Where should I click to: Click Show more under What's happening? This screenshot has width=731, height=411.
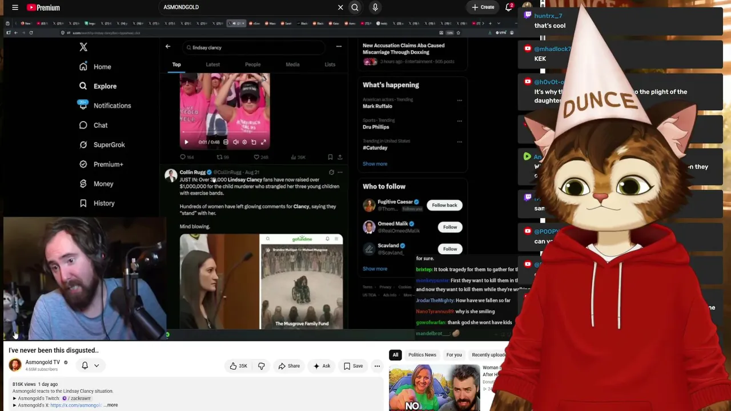(x=375, y=164)
